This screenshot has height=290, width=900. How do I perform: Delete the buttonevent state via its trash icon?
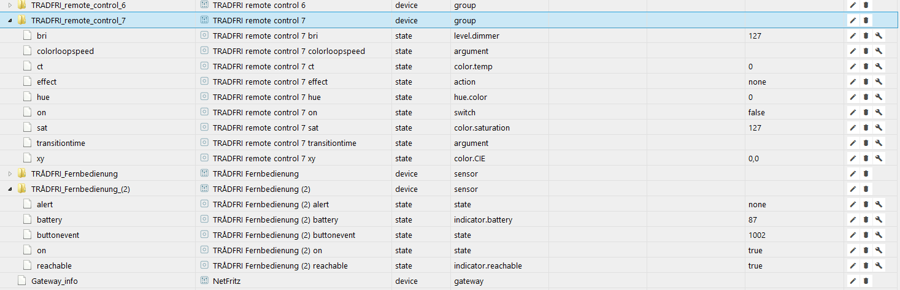coord(866,235)
